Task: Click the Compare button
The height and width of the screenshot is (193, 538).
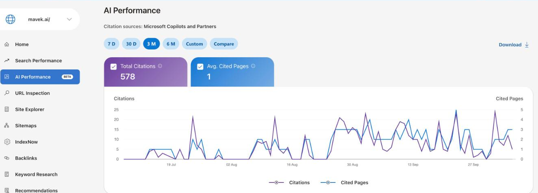Action: coord(224,44)
